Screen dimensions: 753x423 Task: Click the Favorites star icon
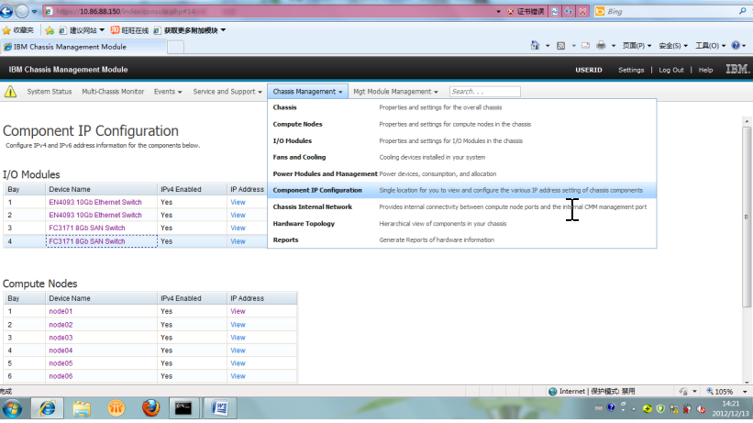[6, 30]
